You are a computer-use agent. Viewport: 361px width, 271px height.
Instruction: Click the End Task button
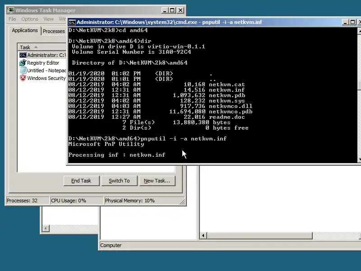coord(81,181)
